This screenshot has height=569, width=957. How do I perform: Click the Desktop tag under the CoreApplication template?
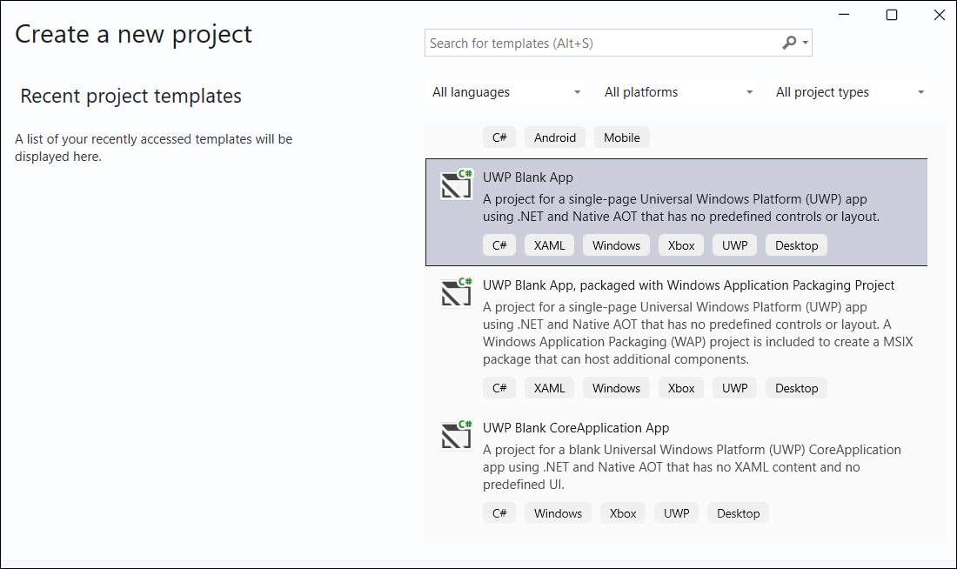click(738, 512)
